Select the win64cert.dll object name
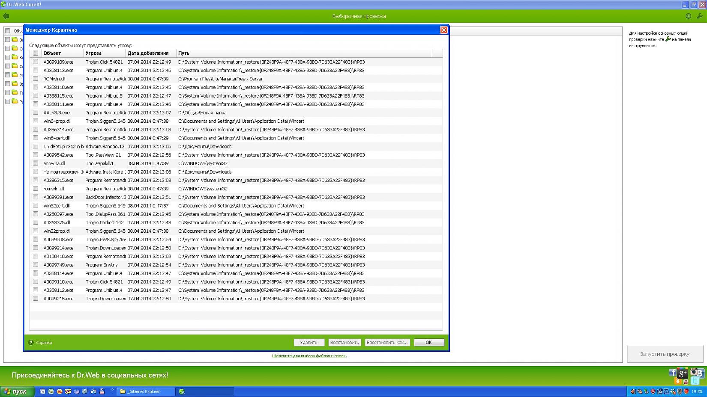The width and height of the screenshot is (707, 397). coord(57,138)
